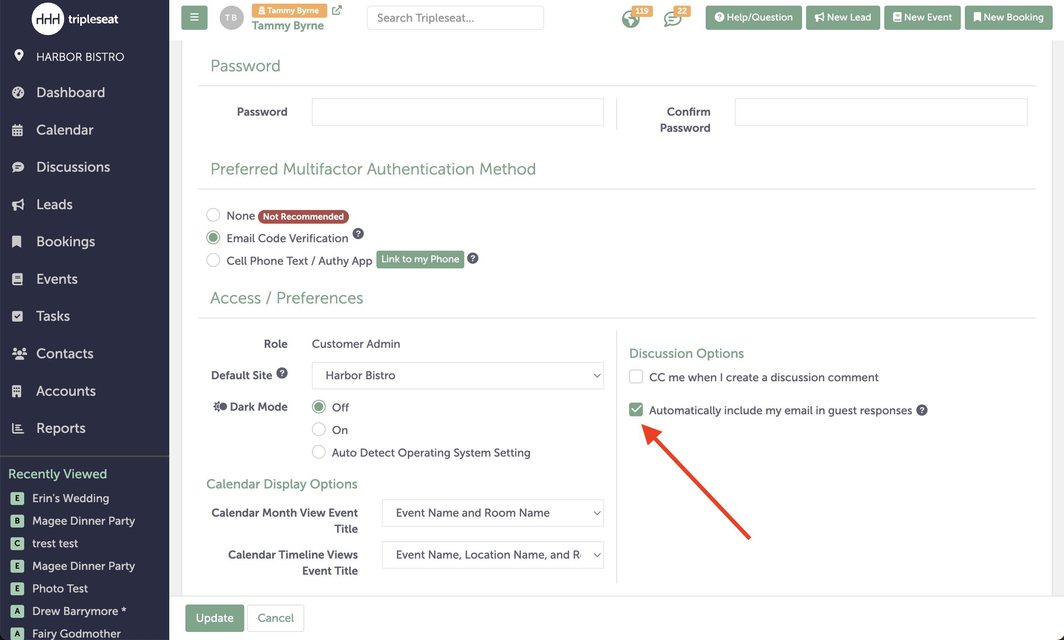Click the orange Tammy Byrne tag
This screenshot has width=1064, height=640.
289,10
